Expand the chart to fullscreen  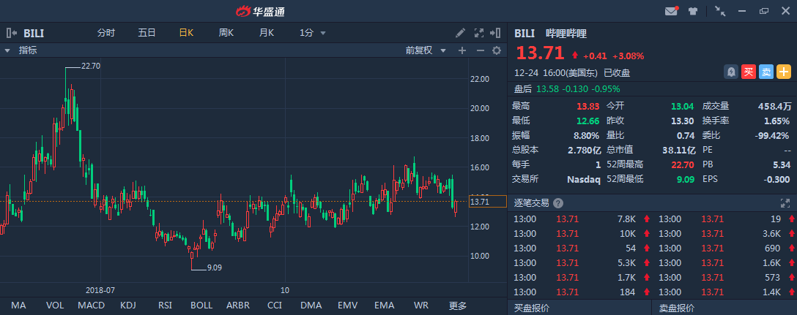coord(479,33)
